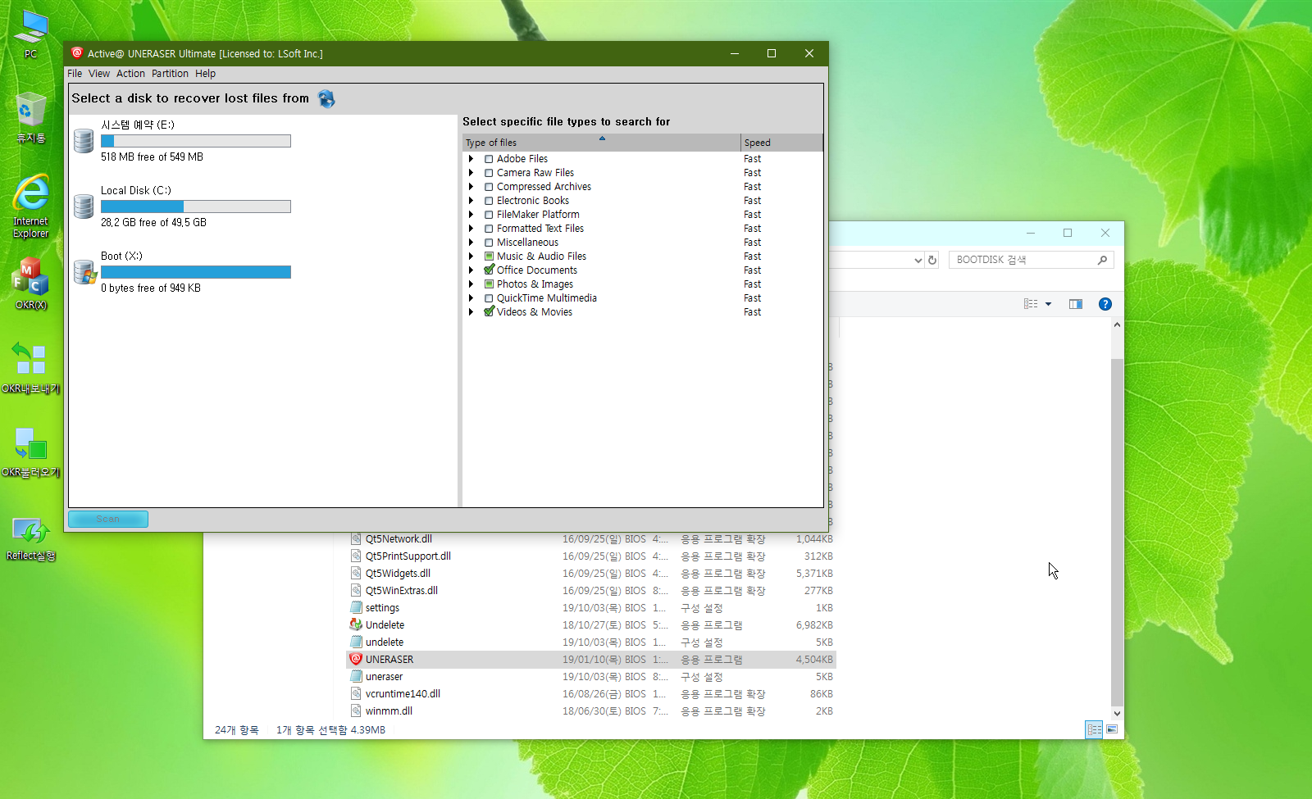The image size is (1312, 799).
Task: Open the View menu
Action: tap(98, 74)
